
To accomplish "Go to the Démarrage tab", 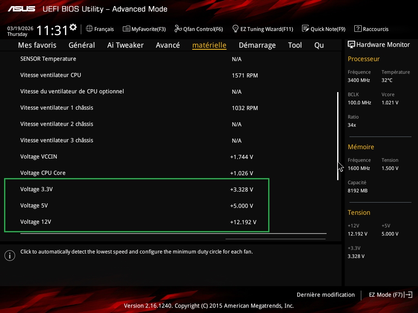I will (x=257, y=45).
